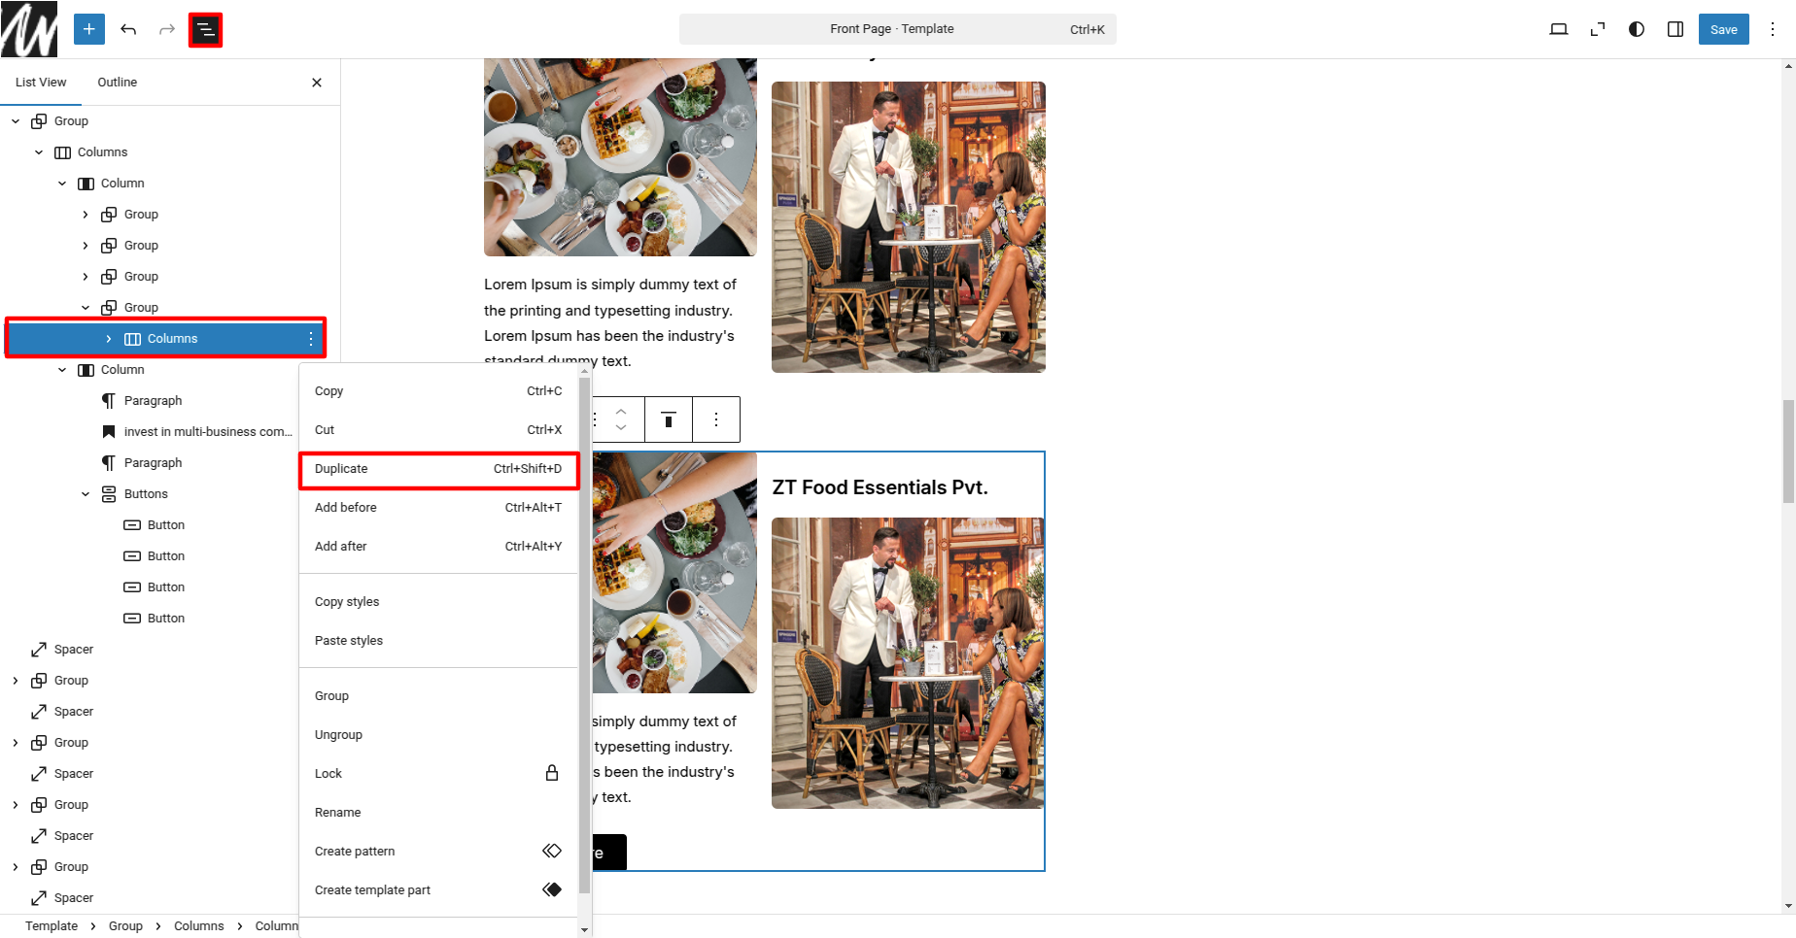The image size is (1796, 938).
Task: Collapse the top-level Group in list view
Action: coord(16,121)
